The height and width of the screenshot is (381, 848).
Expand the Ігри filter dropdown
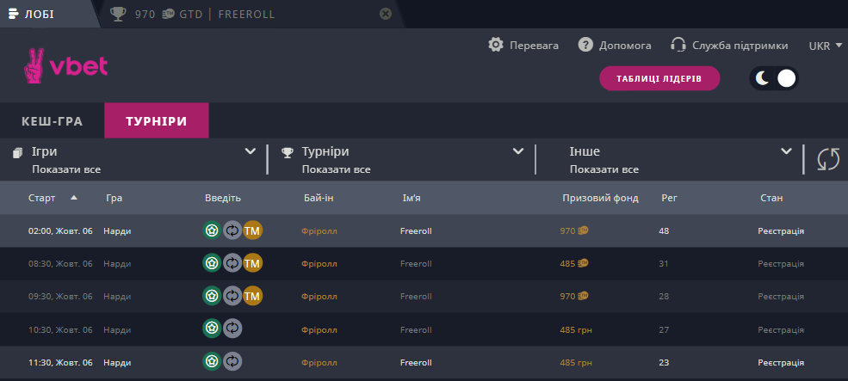pos(251,151)
